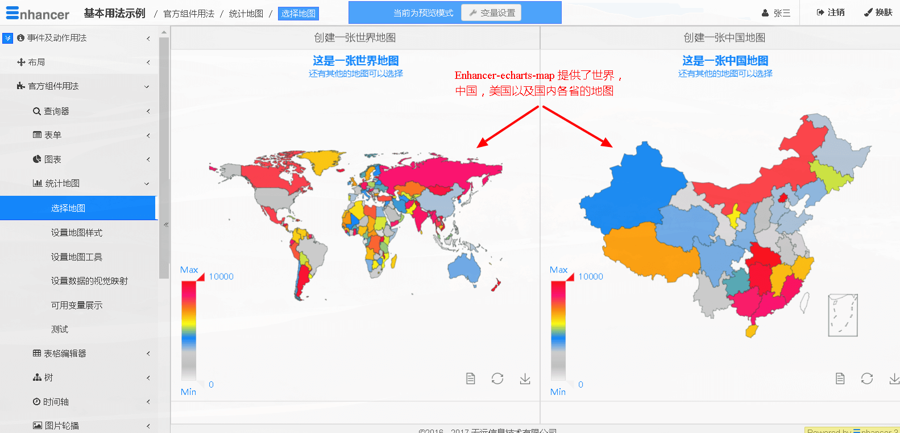
Task: Click the restore refresh icon under world map
Action: (497, 379)
